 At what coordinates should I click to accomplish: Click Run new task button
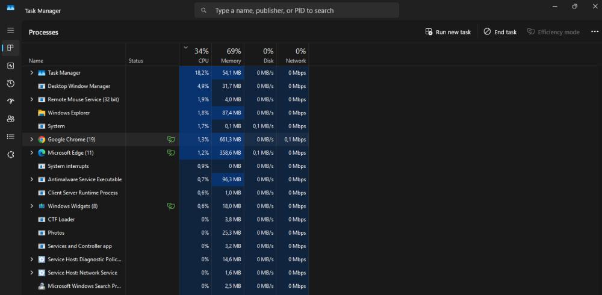[x=448, y=32]
